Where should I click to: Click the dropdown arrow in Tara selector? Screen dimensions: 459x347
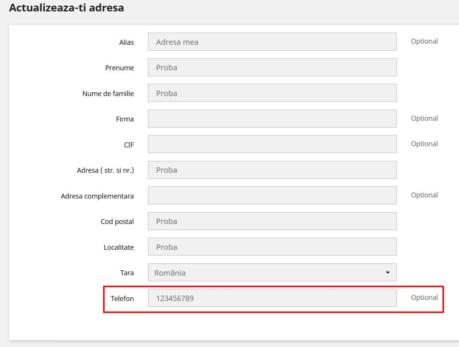click(387, 273)
